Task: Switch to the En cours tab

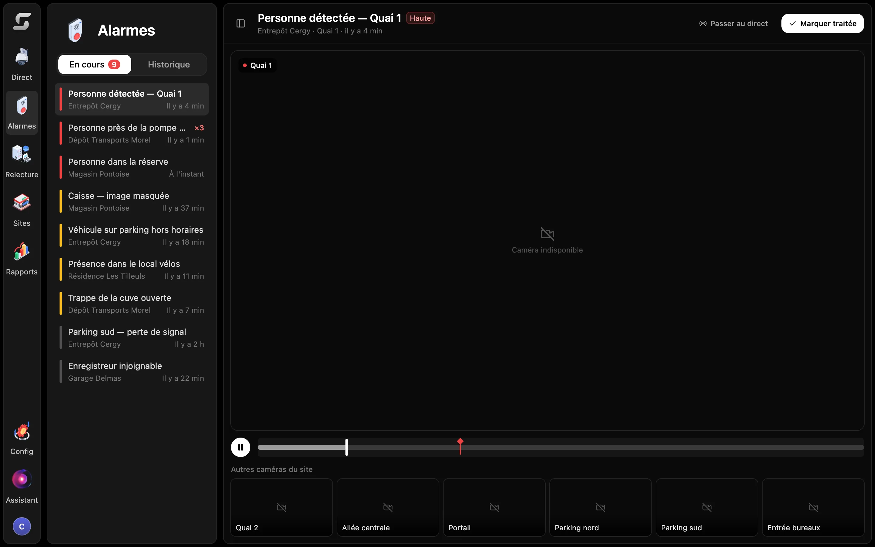Action: [x=95, y=64]
